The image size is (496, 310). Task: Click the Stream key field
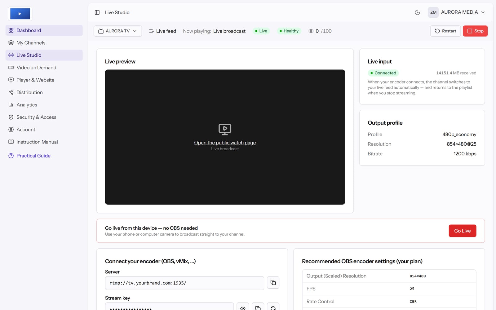pos(169,307)
